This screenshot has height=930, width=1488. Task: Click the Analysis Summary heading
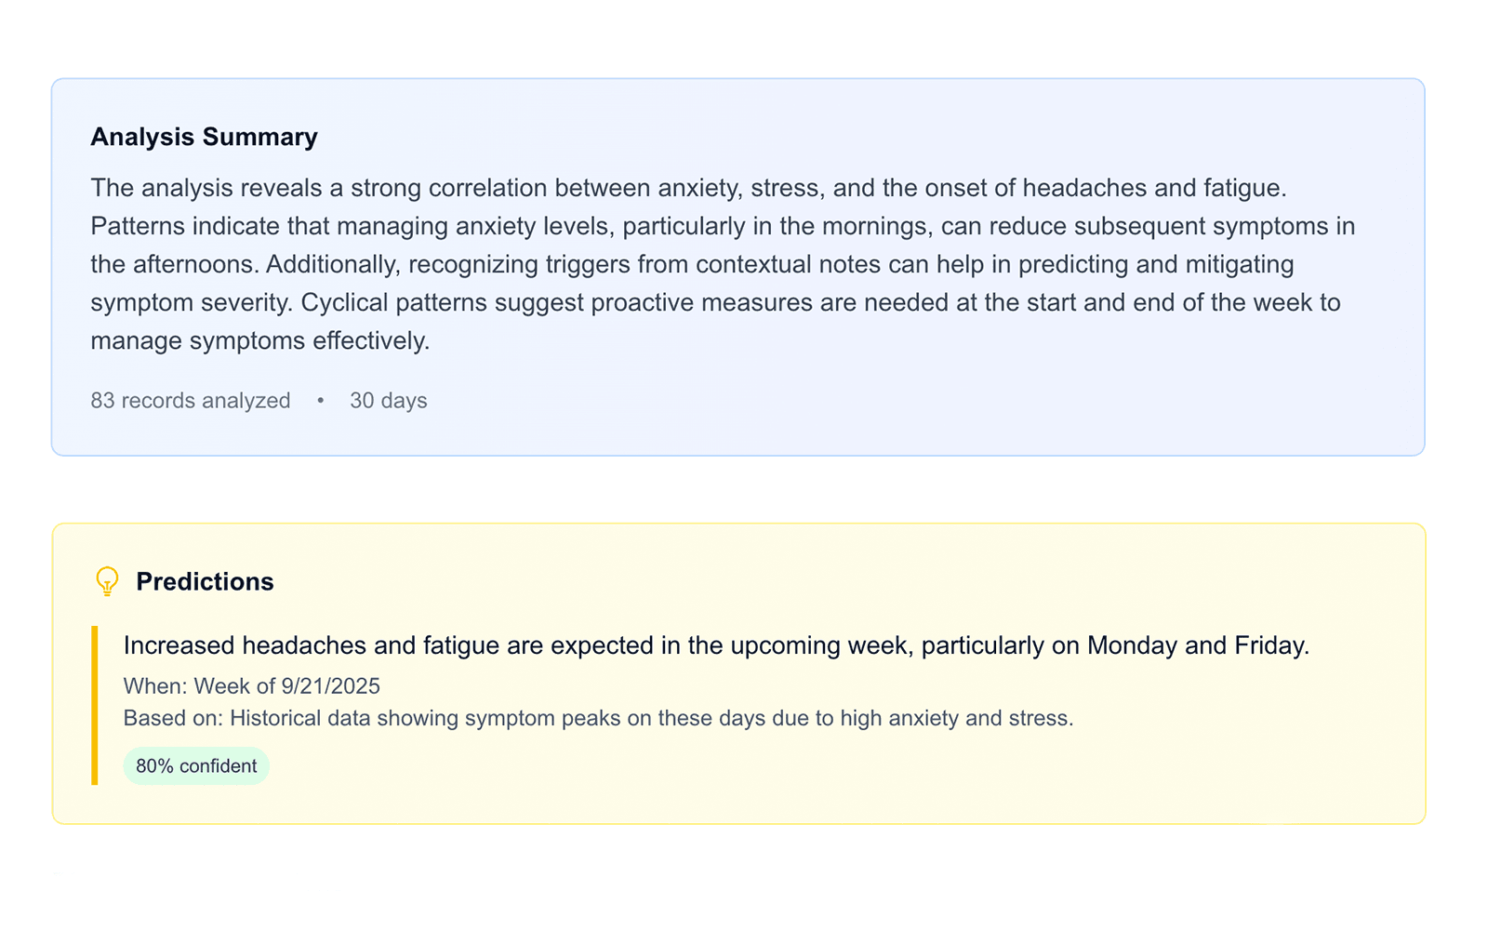point(204,137)
